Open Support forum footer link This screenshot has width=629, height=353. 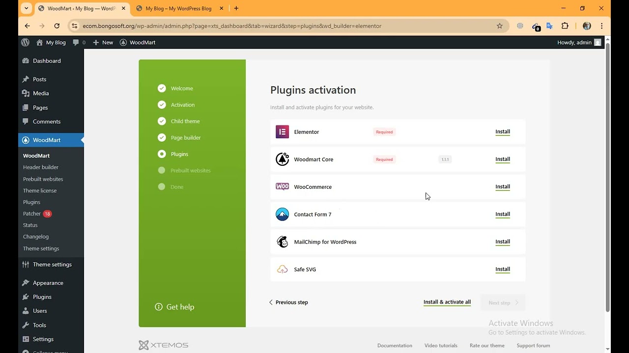point(533,346)
